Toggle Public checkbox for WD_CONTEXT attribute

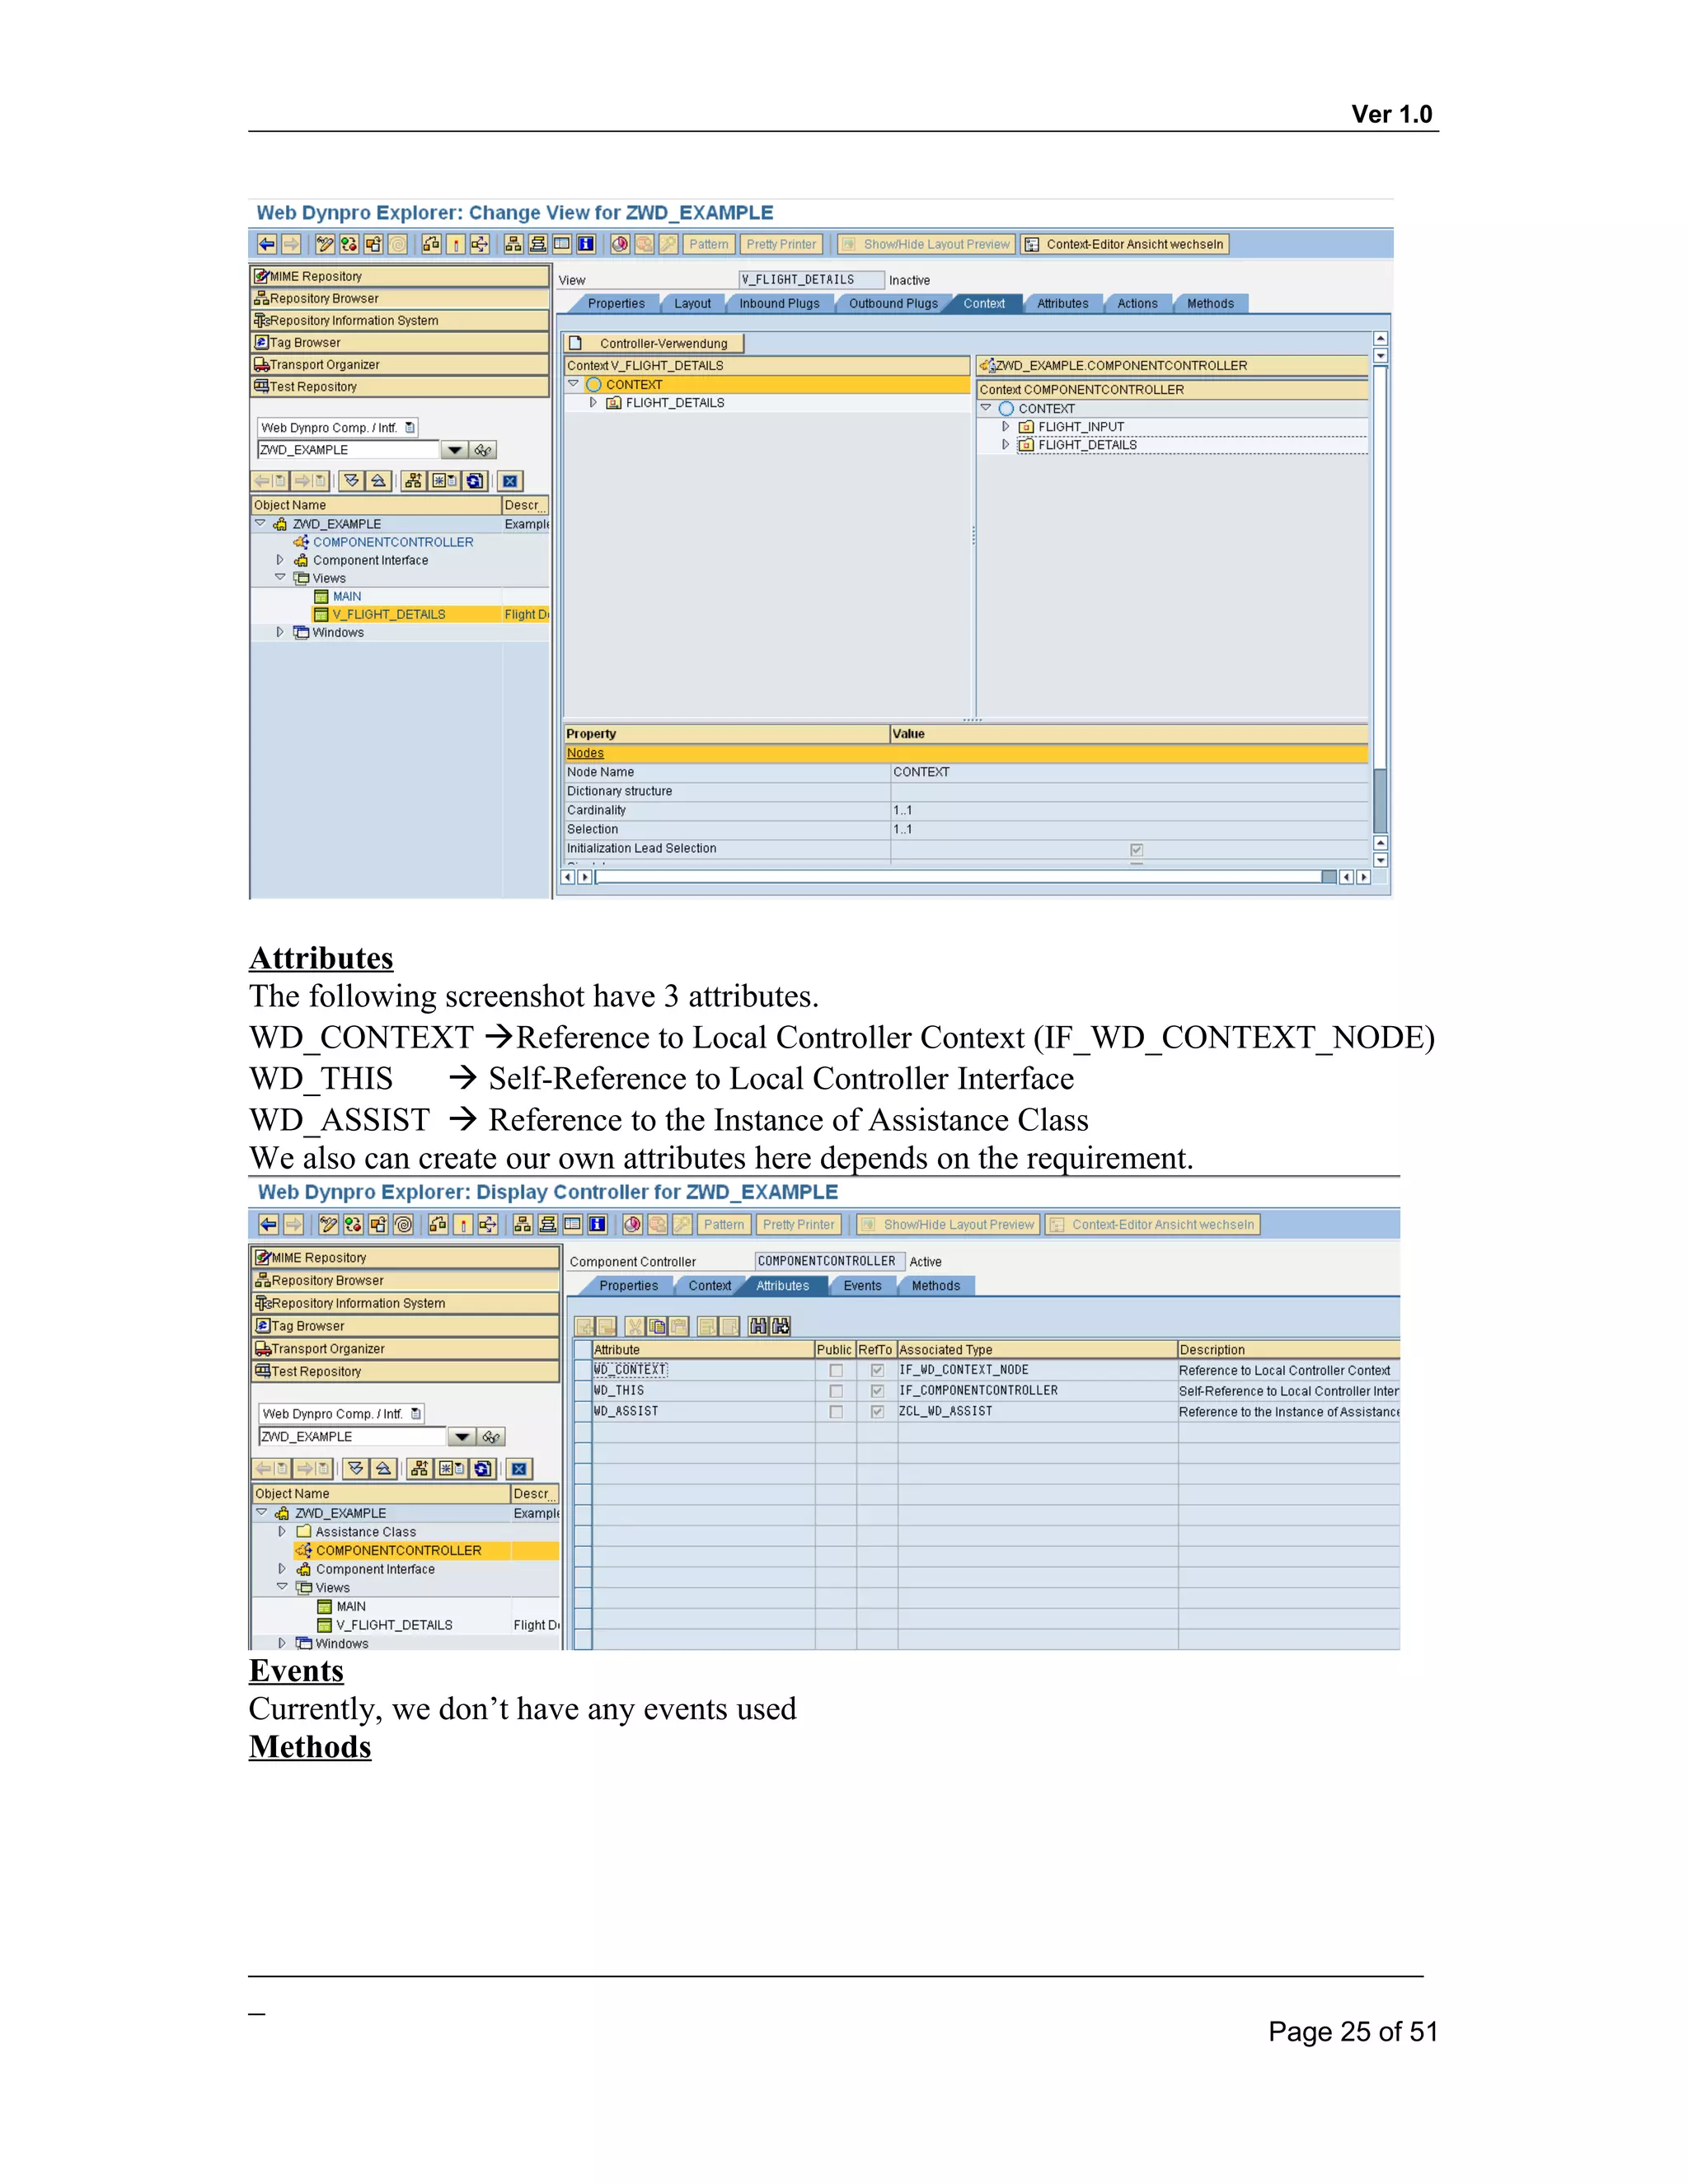(836, 1370)
